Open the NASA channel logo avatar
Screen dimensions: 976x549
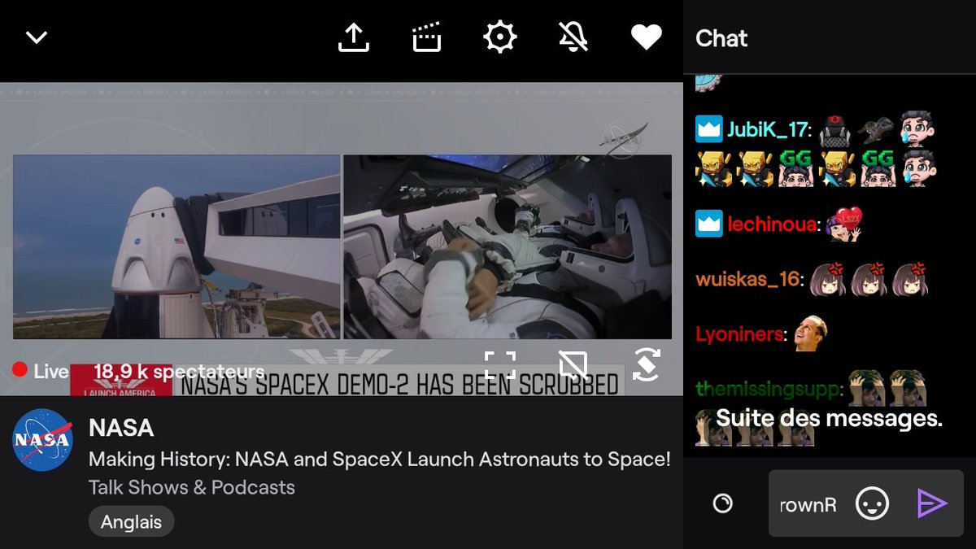click(x=43, y=440)
